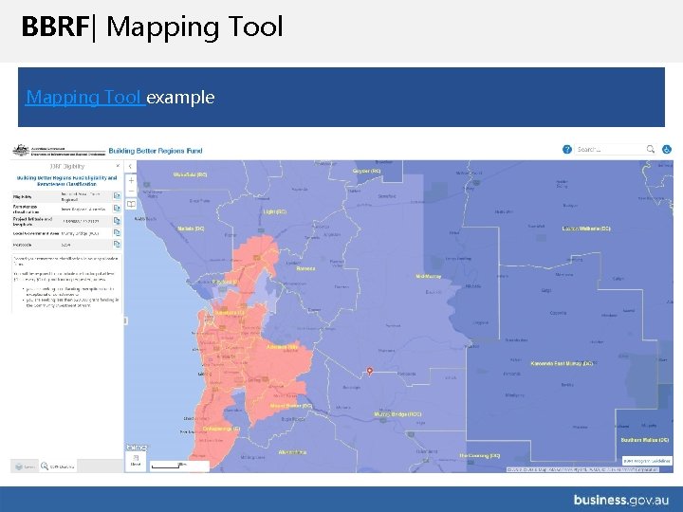The width and height of the screenshot is (683, 512).
Task: Click the Coorong (DC) map label
Action: click(480, 455)
